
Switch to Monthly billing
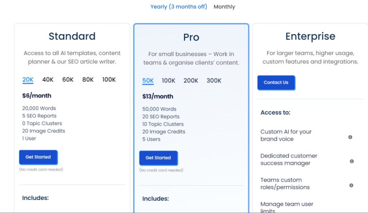224,6
